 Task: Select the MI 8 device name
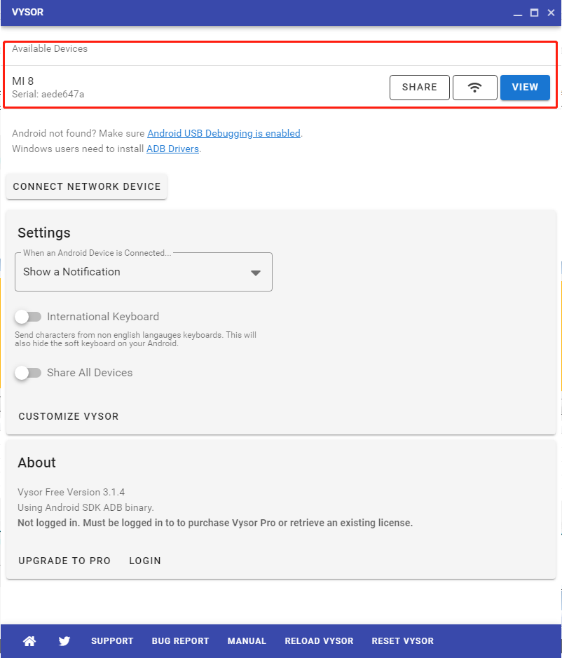click(22, 81)
